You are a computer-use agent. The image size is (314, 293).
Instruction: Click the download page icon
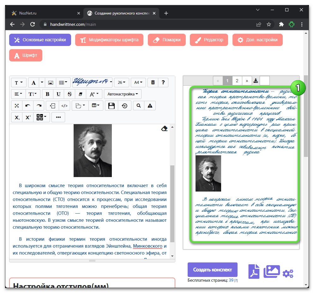[256, 81]
